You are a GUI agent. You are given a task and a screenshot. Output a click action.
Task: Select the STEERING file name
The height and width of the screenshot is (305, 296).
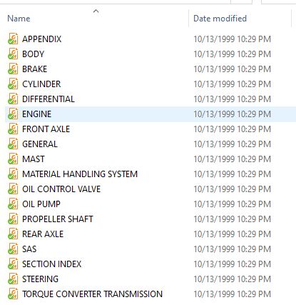[x=41, y=279]
